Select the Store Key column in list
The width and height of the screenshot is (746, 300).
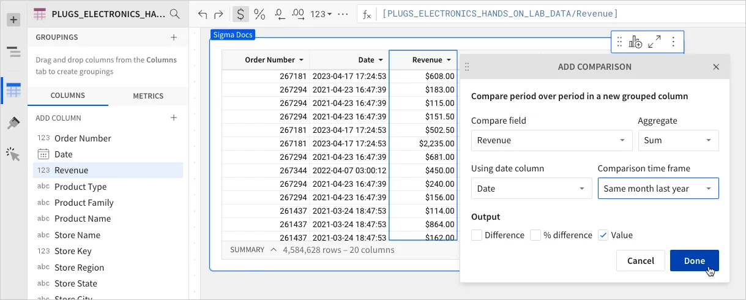pyautogui.click(x=108, y=251)
